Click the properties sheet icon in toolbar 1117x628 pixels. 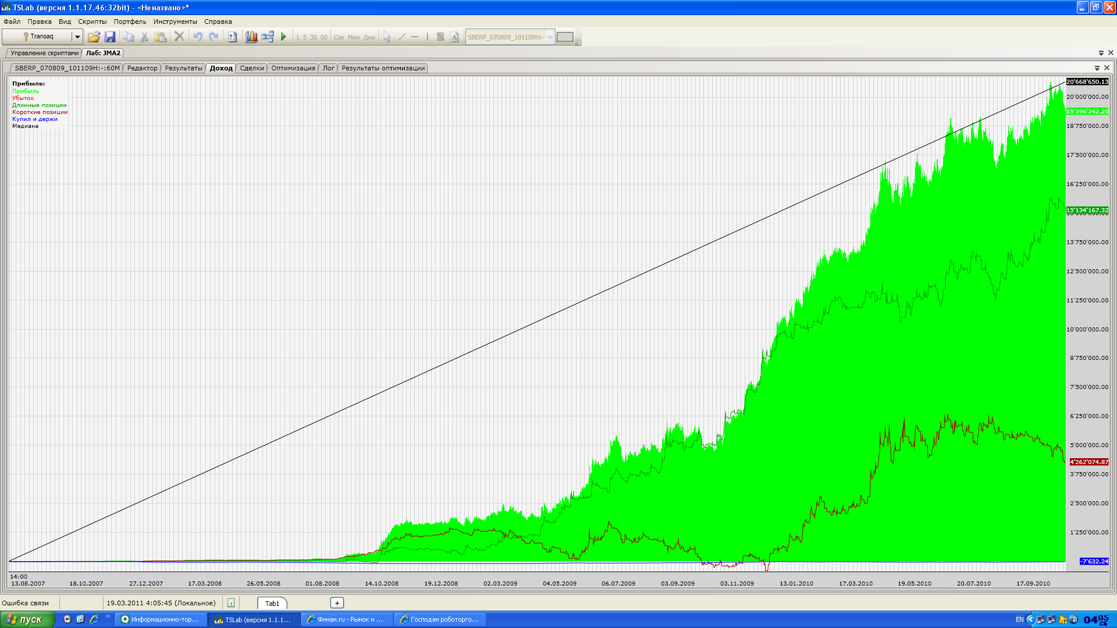[232, 37]
